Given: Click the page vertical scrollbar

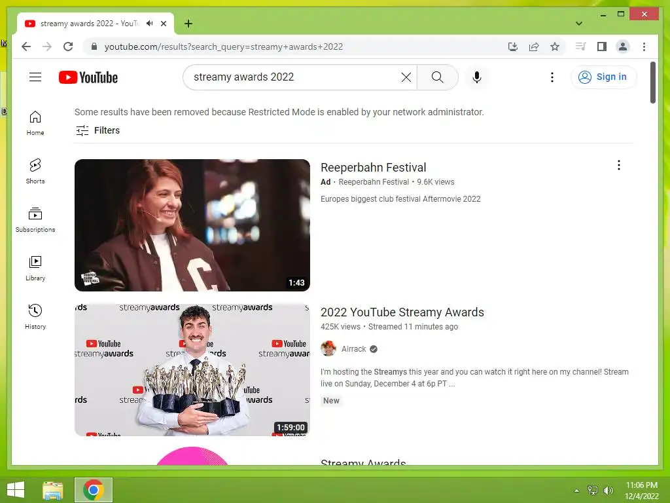Looking at the screenshot, I should pyautogui.click(x=652, y=82).
